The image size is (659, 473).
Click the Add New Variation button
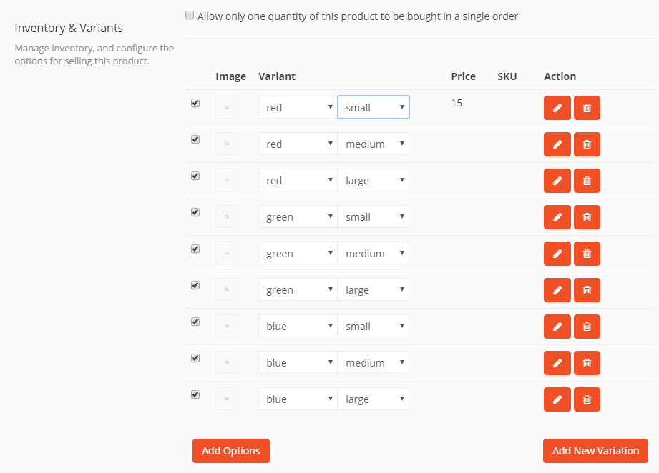[595, 451]
